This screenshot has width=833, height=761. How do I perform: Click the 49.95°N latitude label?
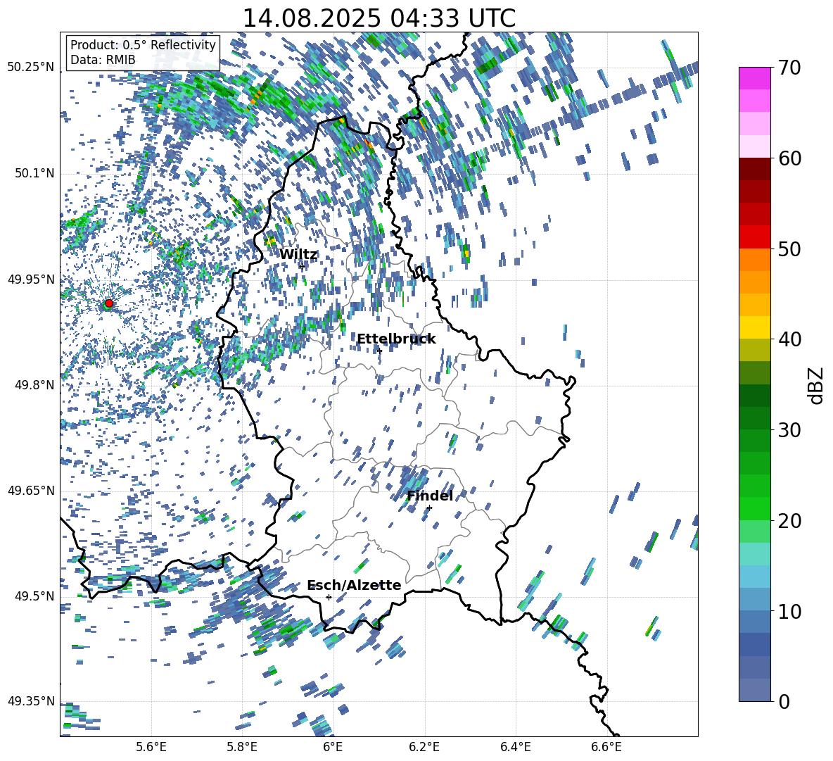[x=31, y=279]
